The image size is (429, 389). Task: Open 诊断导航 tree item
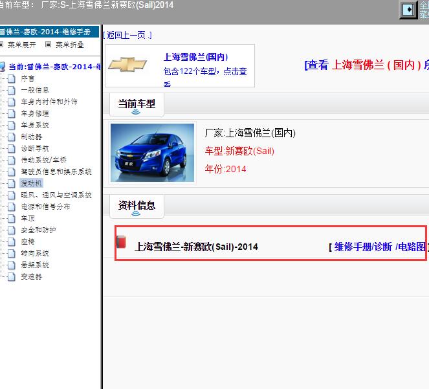pyautogui.click(x=35, y=149)
